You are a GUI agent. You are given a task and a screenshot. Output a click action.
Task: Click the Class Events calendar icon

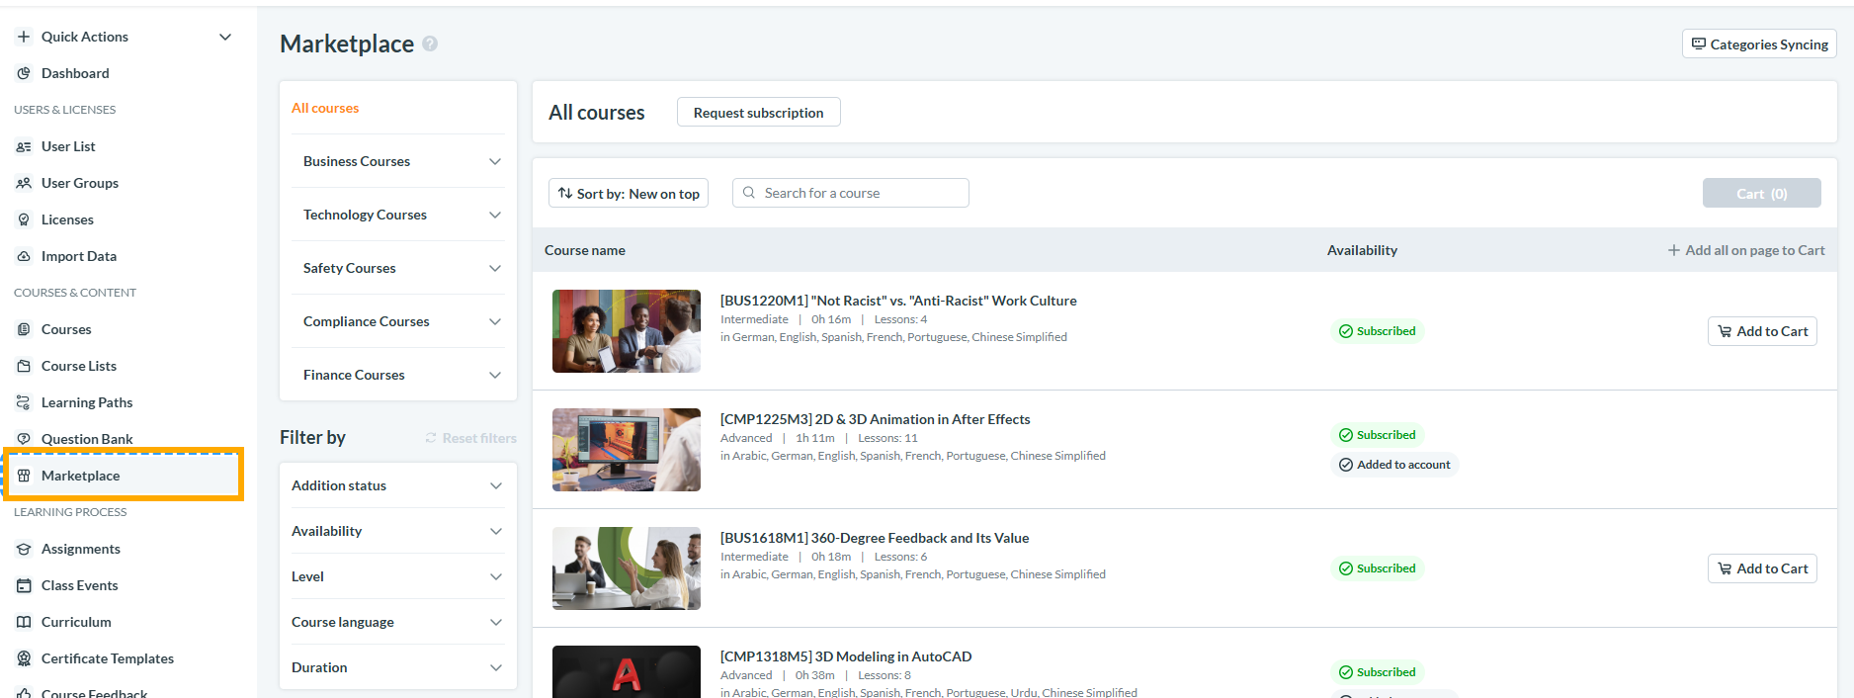(x=24, y=585)
